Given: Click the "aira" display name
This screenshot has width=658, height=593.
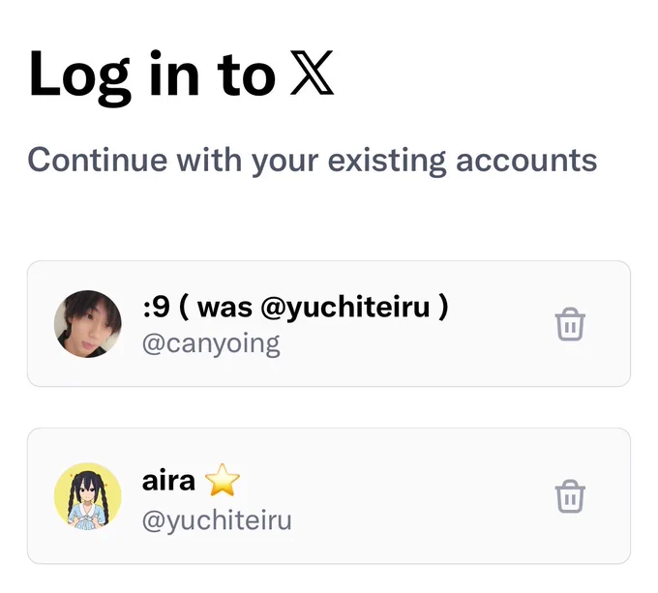Looking at the screenshot, I should point(168,481).
